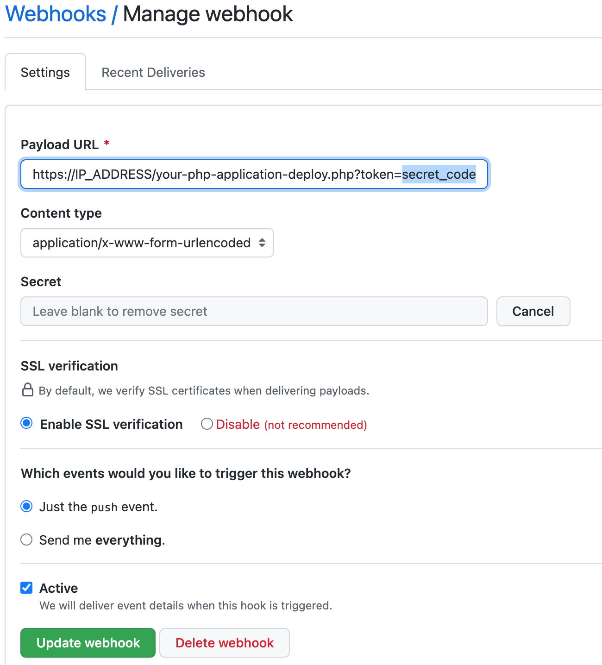602x665 pixels.
Task: Click the Update webhook button
Action: (x=88, y=643)
